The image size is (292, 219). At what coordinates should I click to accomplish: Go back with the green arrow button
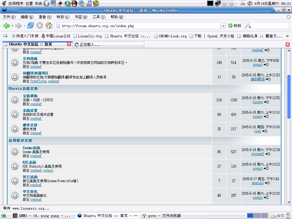(x=6, y=26)
